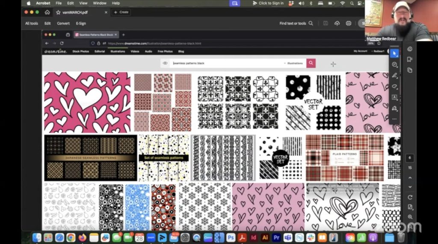Viewport: 438px width, 244px height.
Task: Open the Plaid Patterns thumbnail
Action: [x=345, y=158]
